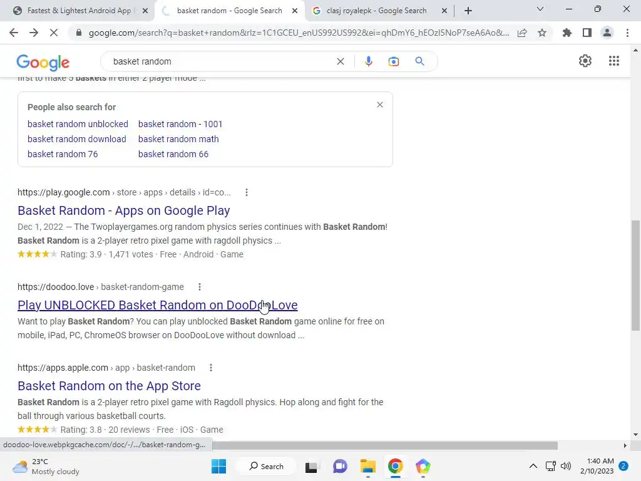This screenshot has width=641, height=481.
Task: Switch to clasj royalepk search tab
Action: coord(376,11)
